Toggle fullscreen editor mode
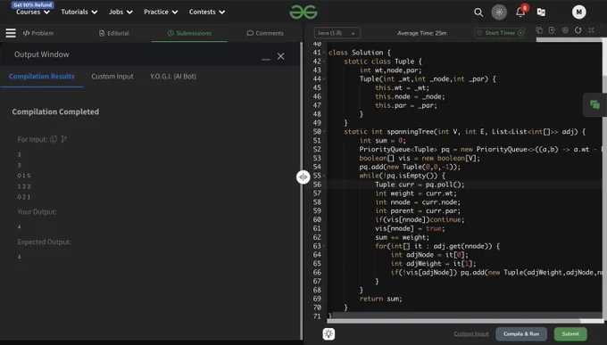The width and height of the screenshot is (607, 345). (591, 30)
